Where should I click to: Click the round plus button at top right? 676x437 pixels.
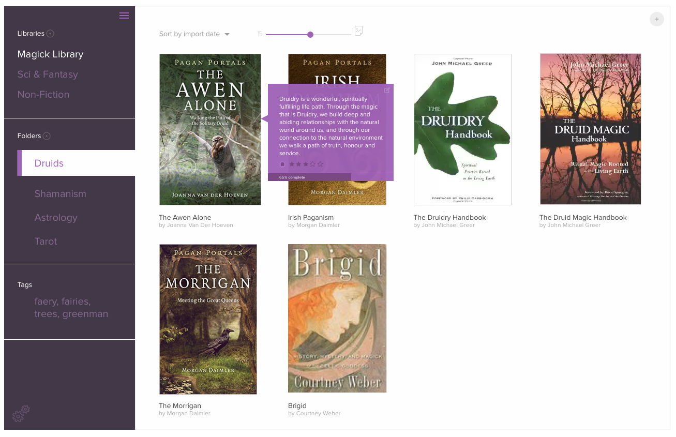656,19
